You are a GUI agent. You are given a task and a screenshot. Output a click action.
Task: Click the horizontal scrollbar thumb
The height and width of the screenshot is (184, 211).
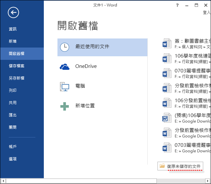click(81, 181)
